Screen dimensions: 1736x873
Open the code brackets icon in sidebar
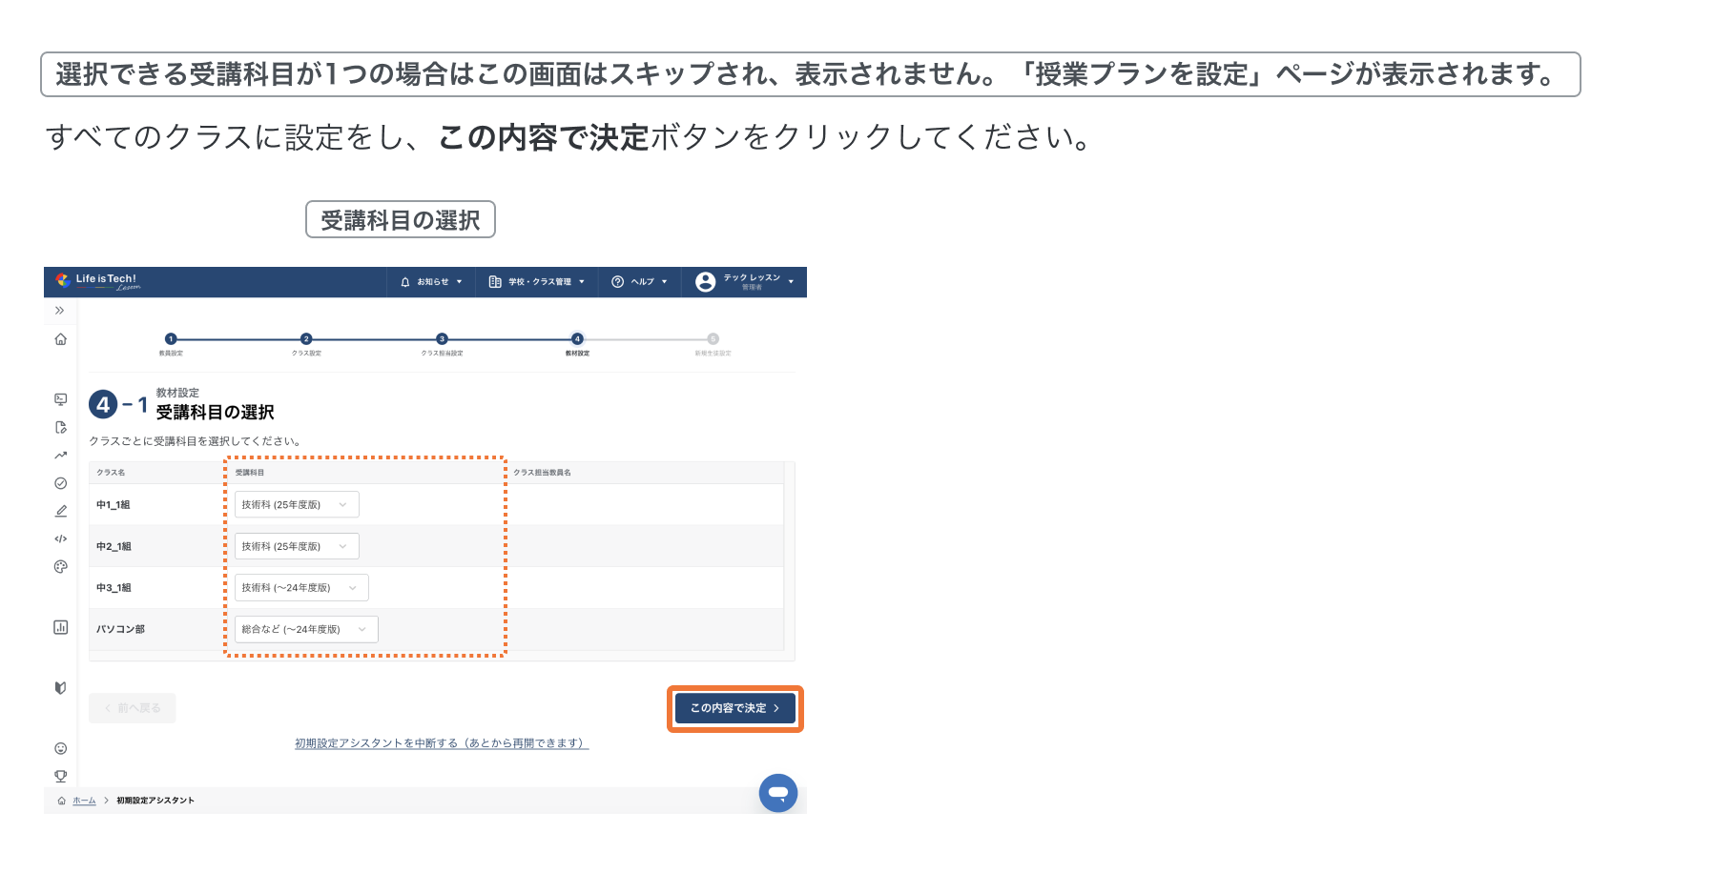[61, 538]
